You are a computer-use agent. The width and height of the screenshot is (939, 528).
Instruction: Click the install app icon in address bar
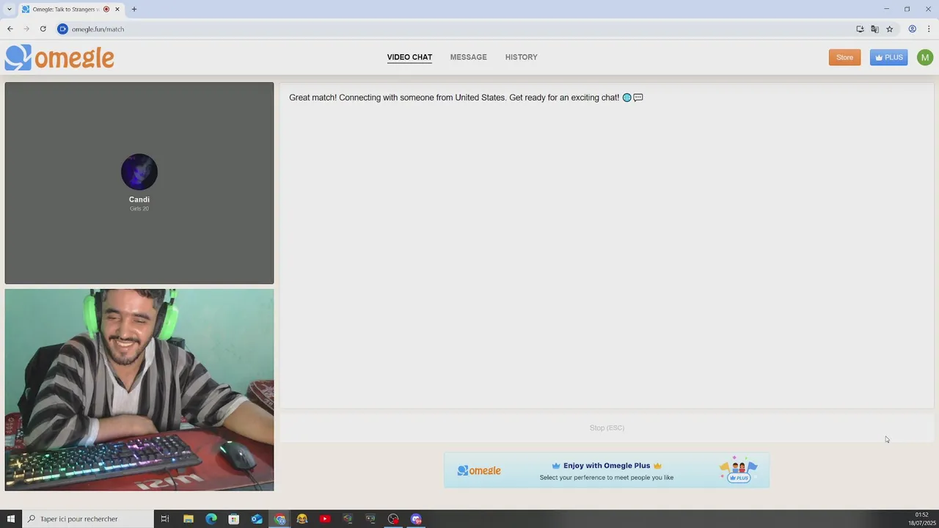click(x=860, y=29)
